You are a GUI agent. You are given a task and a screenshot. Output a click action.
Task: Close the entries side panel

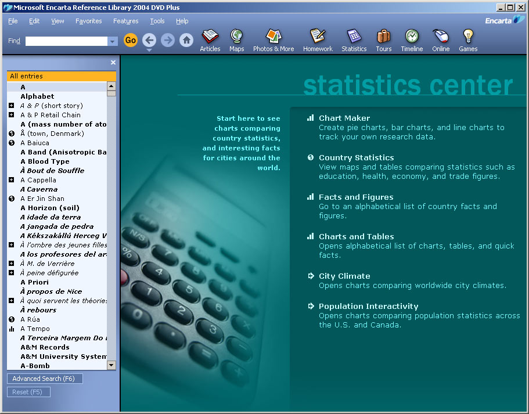coord(113,63)
